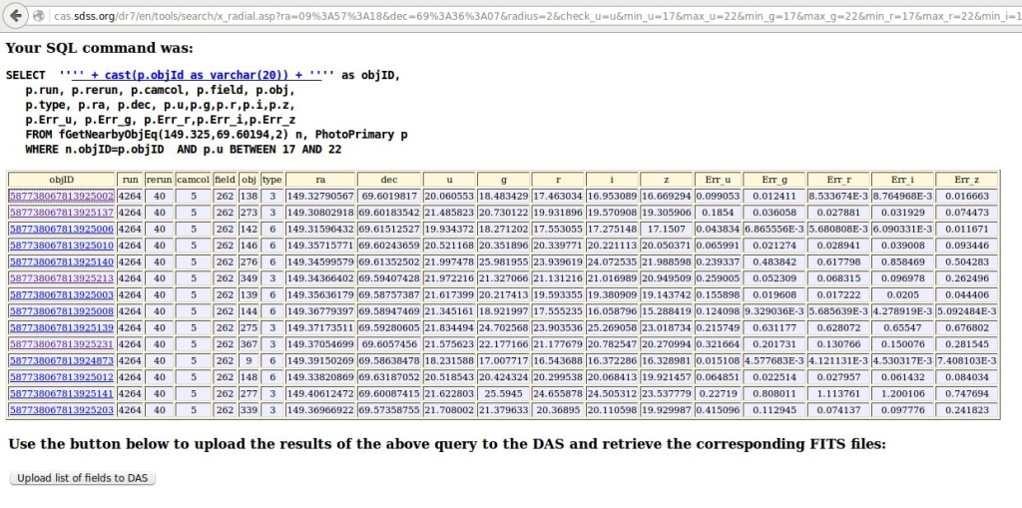Open objID link 587738067813924873

pos(62,360)
